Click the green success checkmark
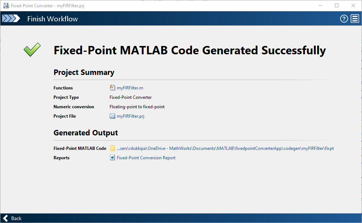Image resolution: width=362 pixels, height=223 pixels. tap(32, 50)
